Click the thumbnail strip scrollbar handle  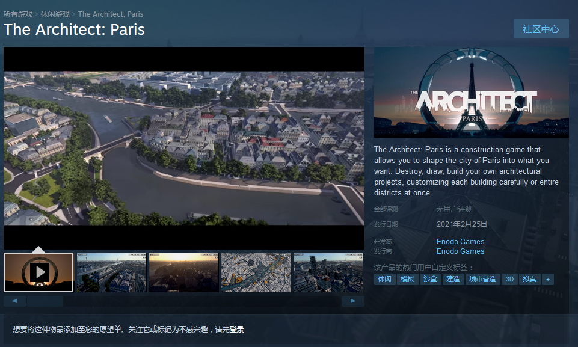[45, 301]
